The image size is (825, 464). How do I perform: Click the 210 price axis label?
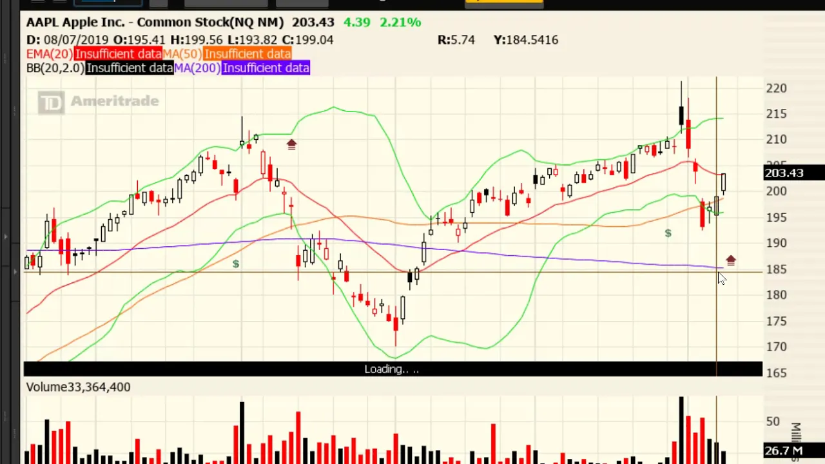(x=777, y=139)
